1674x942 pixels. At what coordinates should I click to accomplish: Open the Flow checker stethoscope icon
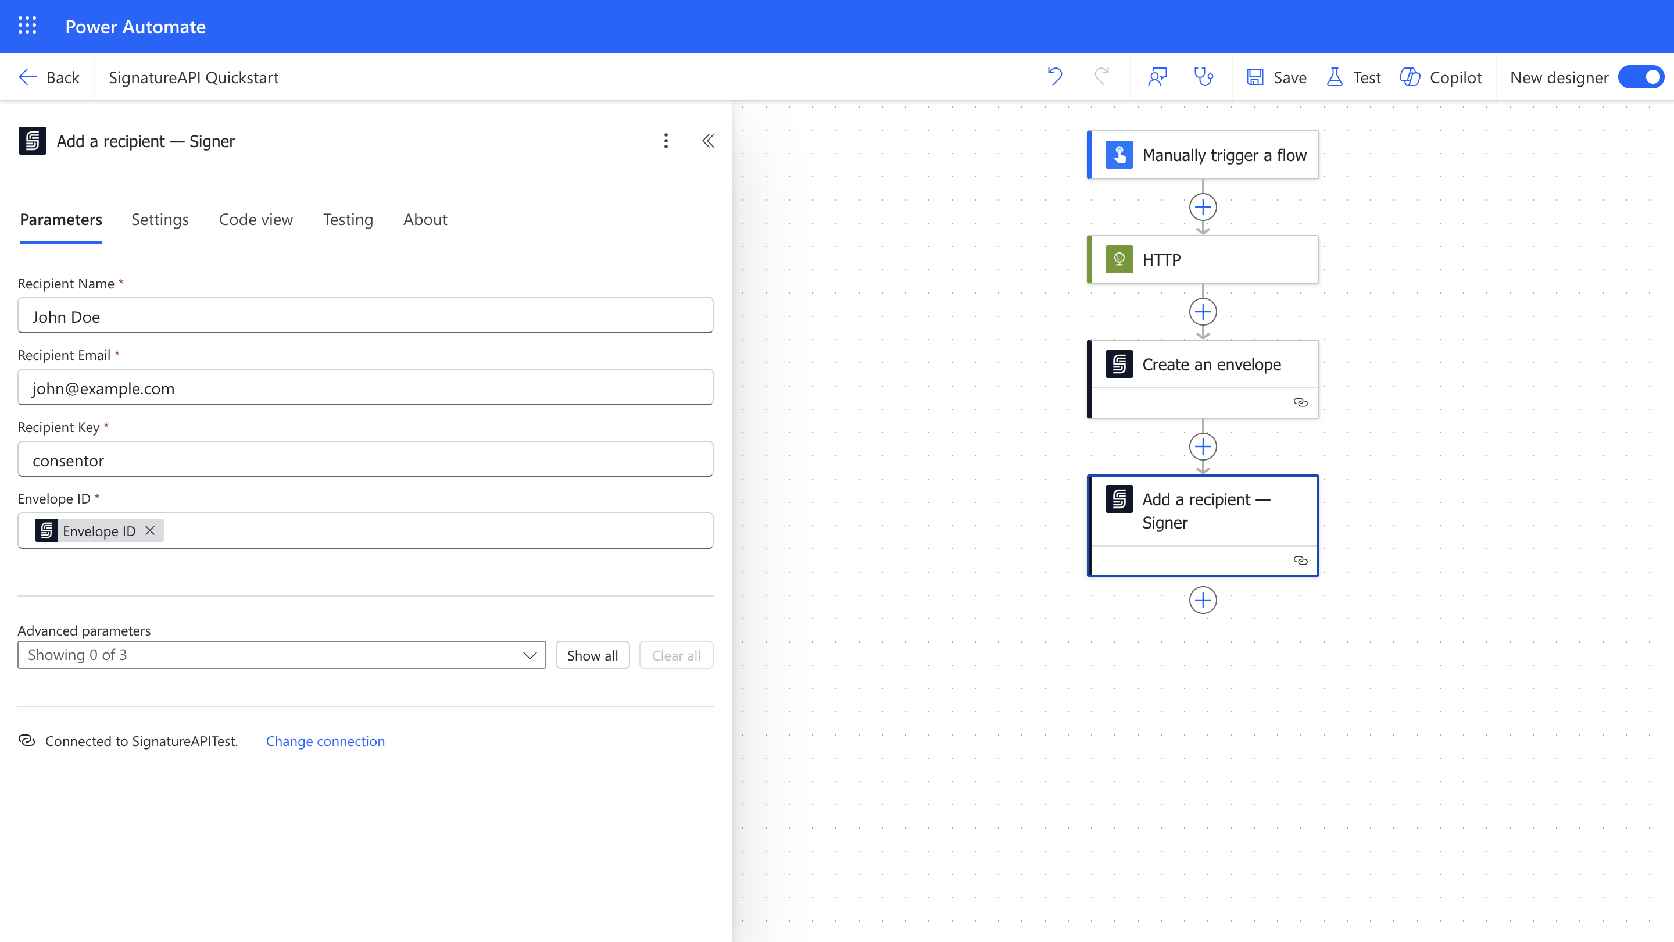tap(1204, 77)
